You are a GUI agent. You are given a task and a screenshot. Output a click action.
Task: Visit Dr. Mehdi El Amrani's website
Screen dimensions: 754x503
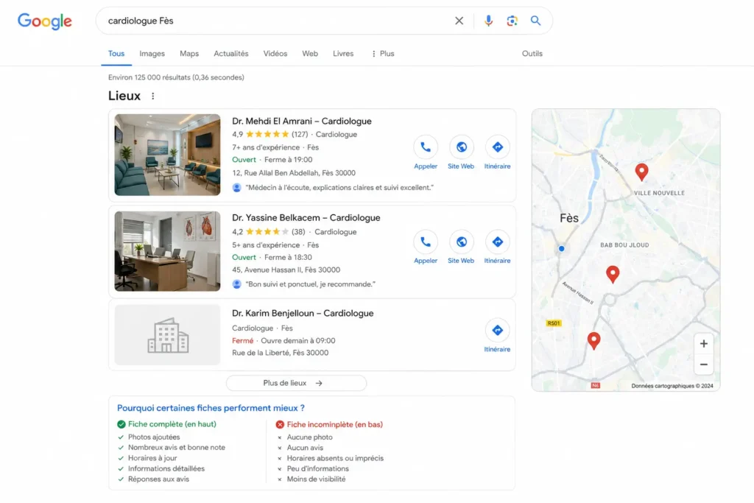(461, 153)
